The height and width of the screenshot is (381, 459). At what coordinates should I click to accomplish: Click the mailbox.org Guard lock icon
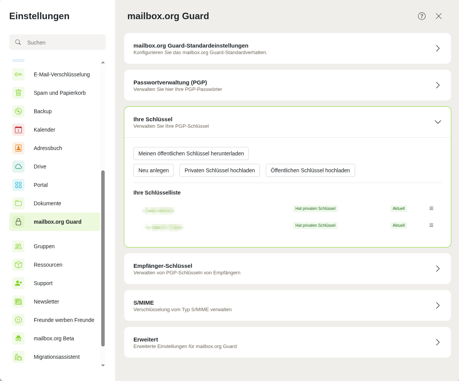coord(18,222)
